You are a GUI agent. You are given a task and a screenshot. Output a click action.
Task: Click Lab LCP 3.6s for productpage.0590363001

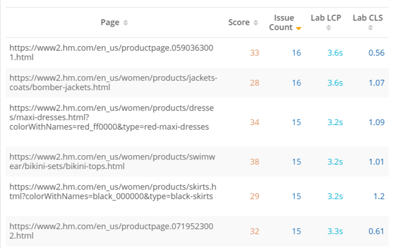tap(335, 53)
